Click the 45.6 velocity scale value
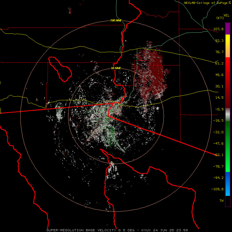Viewport: 232px width, 232px height. tap(219, 75)
